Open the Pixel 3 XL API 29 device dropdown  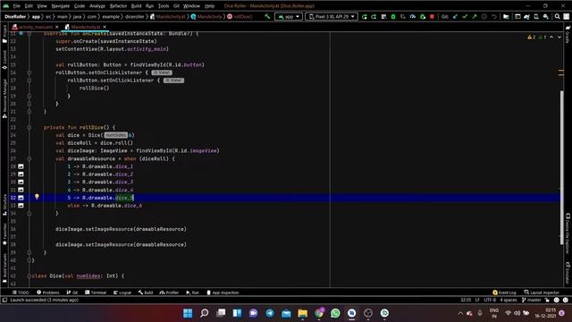point(332,16)
